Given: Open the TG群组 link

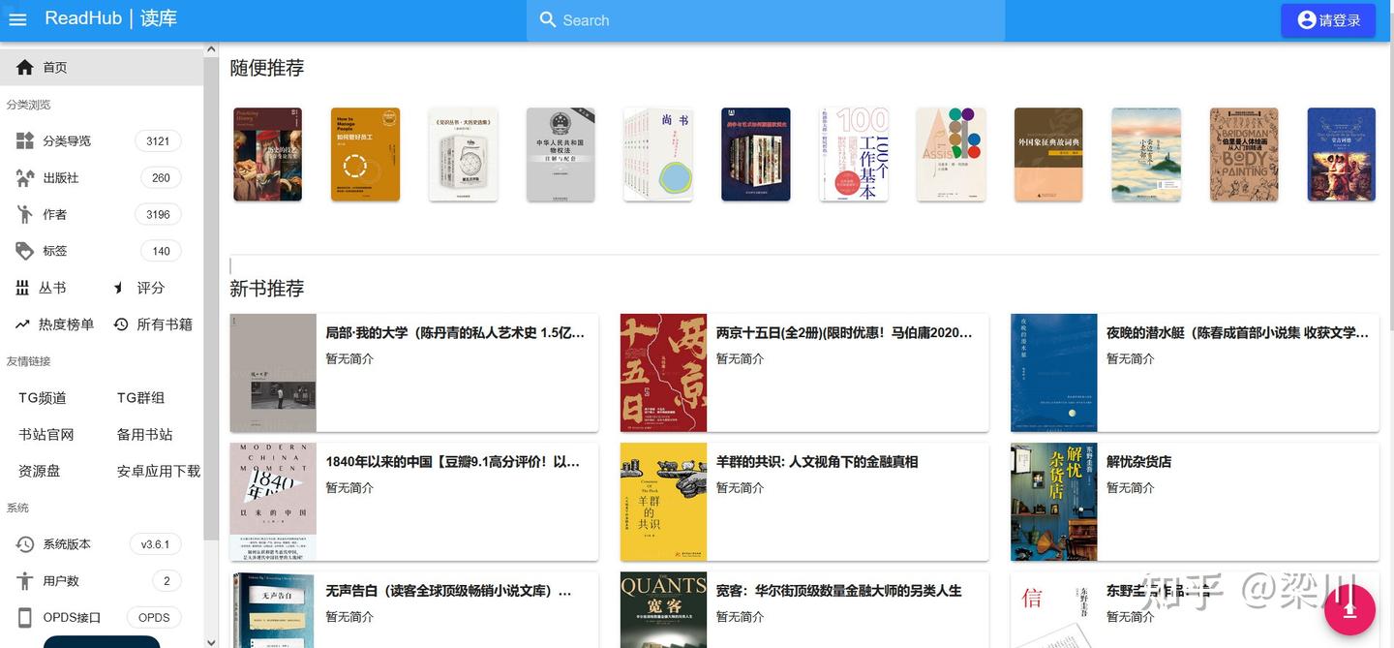Looking at the screenshot, I should 141,397.
